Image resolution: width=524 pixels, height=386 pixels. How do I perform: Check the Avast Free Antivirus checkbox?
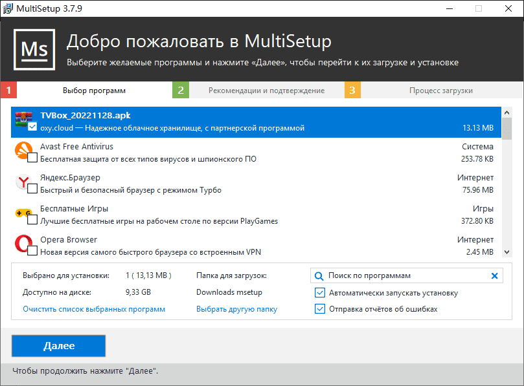[32, 158]
